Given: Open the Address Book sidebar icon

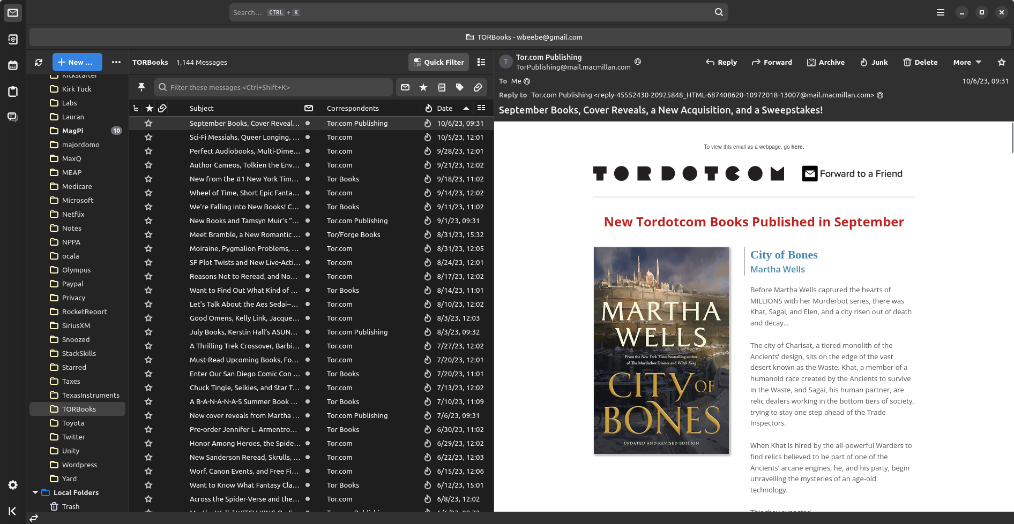Looking at the screenshot, I should [x=13, y=39].
